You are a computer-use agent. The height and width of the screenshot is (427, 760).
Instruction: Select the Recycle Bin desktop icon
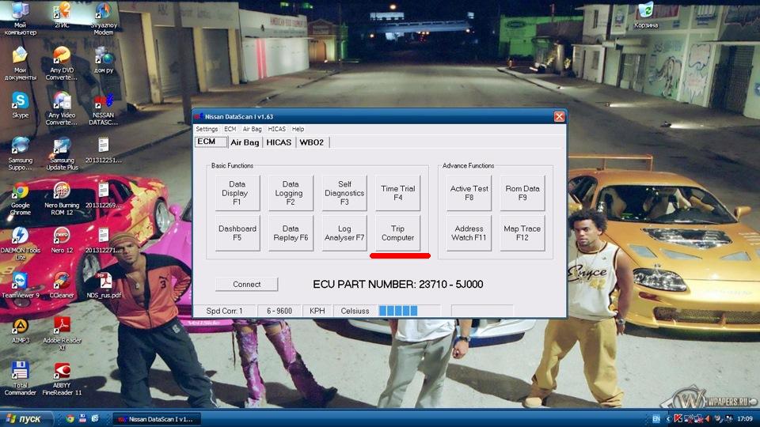pyautogui.click(x=646, y=16)
